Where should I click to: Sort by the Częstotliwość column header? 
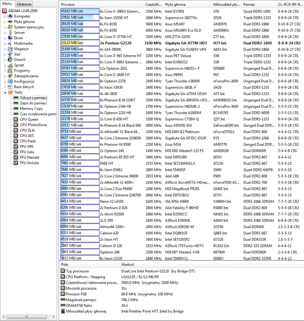(x=153, y=4)
